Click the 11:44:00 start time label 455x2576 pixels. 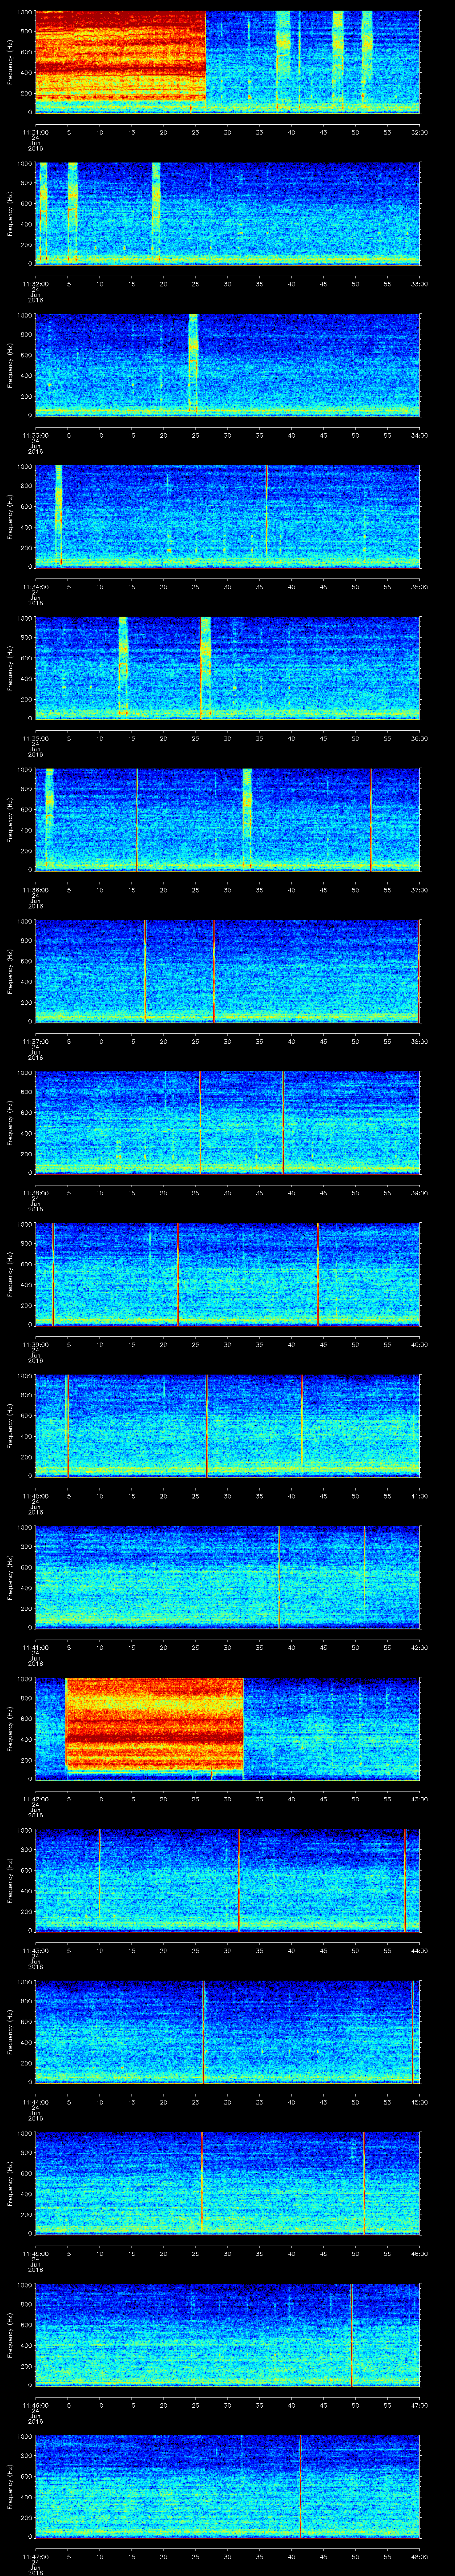(x=35, y=2102)
